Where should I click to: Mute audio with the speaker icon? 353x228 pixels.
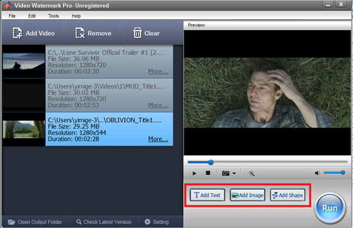point(317,173)
